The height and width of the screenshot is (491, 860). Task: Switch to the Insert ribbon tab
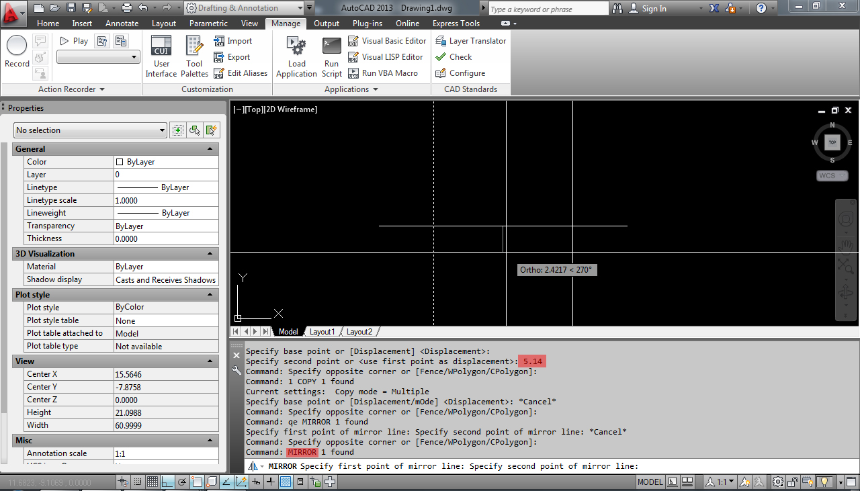point(82,24)
